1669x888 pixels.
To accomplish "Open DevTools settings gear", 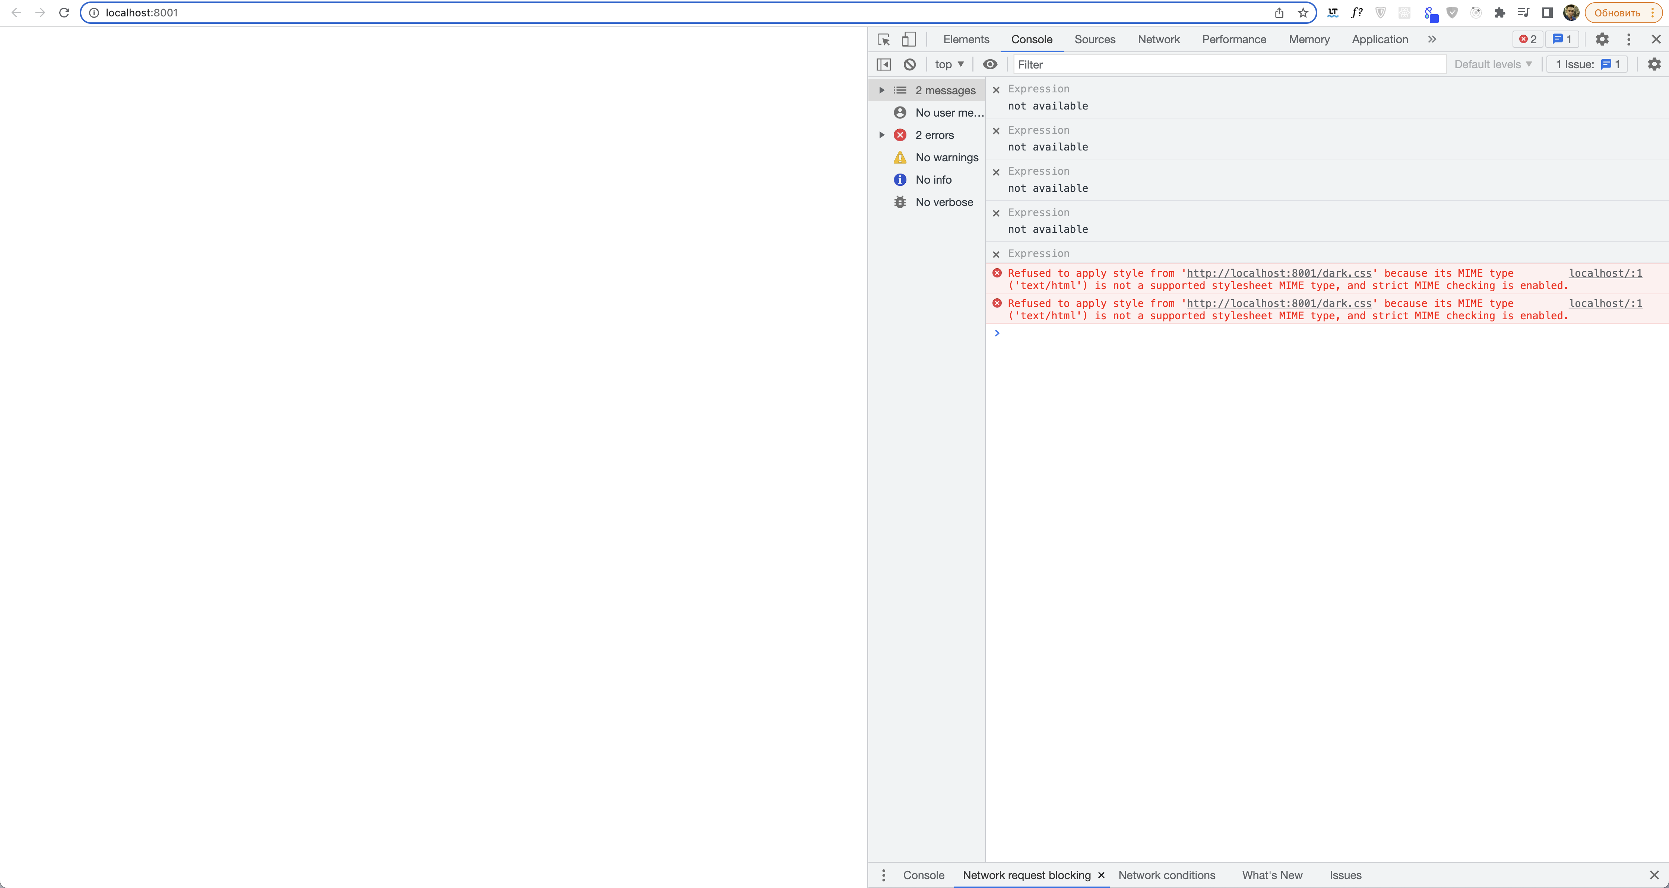I will (1602, 39).
